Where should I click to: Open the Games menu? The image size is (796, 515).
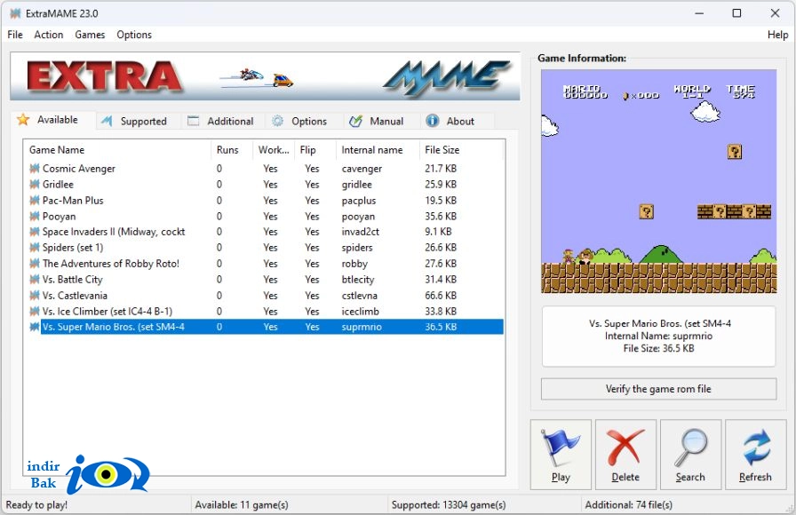90,35
